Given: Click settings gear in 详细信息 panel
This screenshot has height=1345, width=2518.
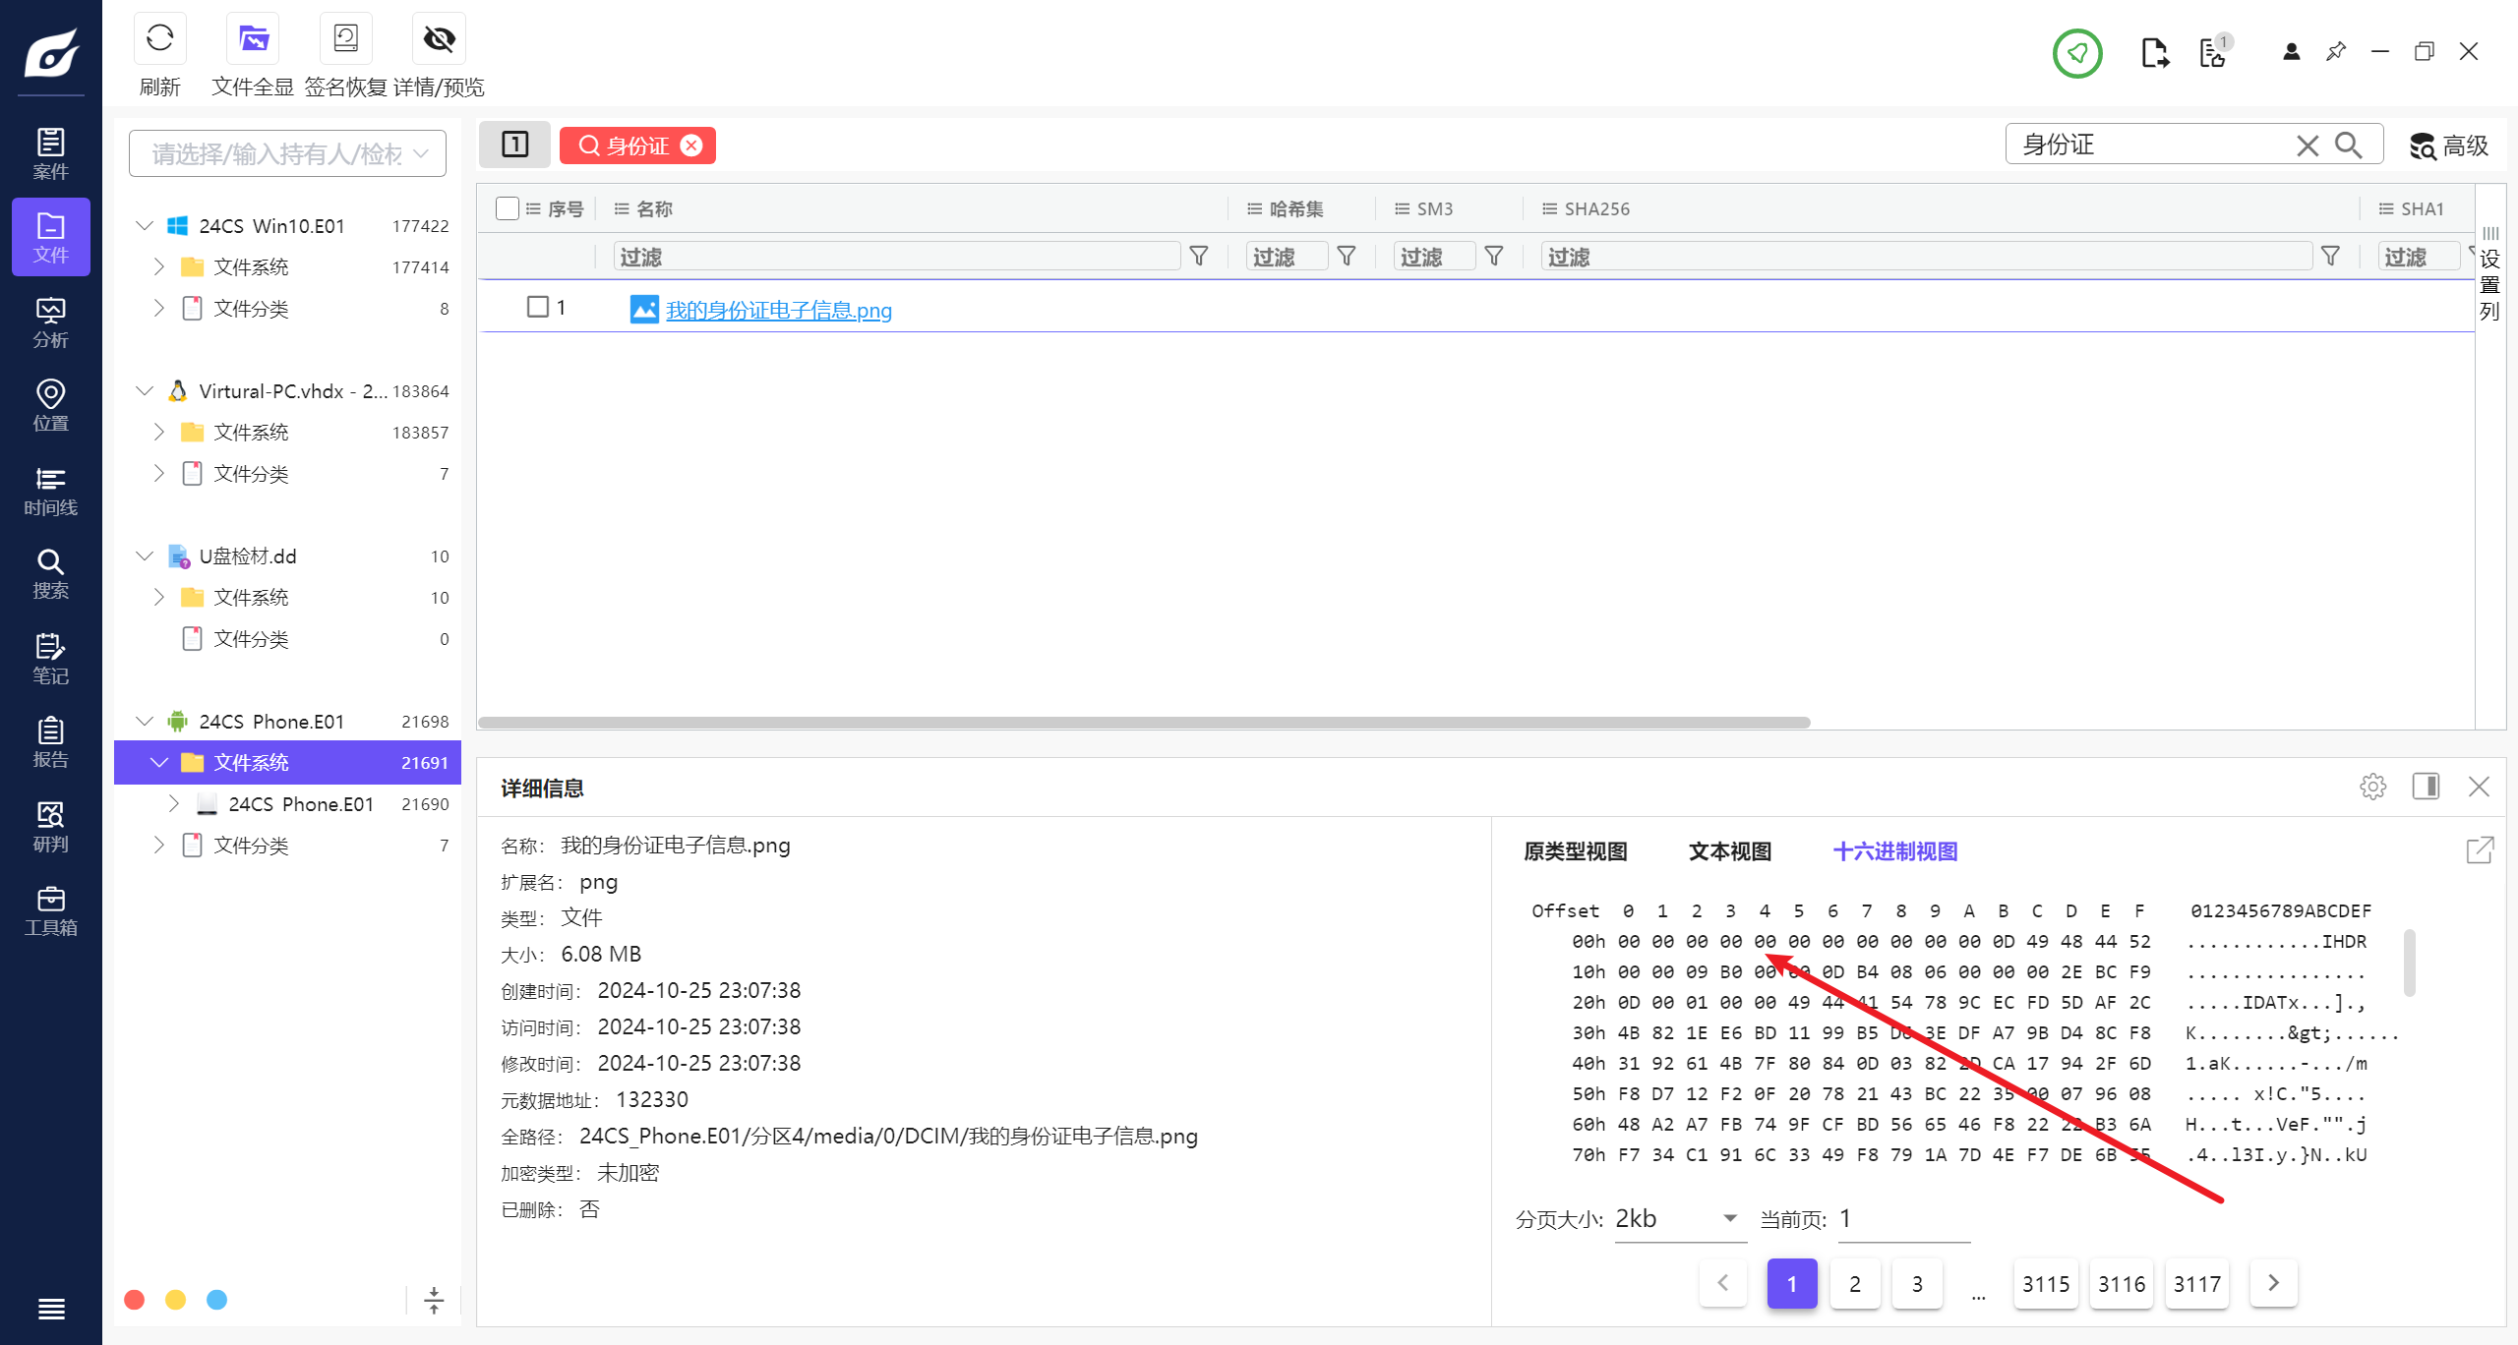Looking at the screenshot, I should coord(2372,787).
